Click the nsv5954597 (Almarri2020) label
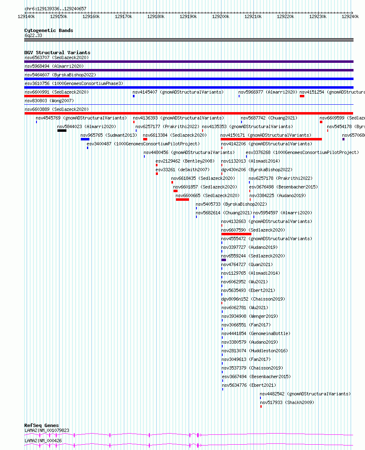 point(283,213)
